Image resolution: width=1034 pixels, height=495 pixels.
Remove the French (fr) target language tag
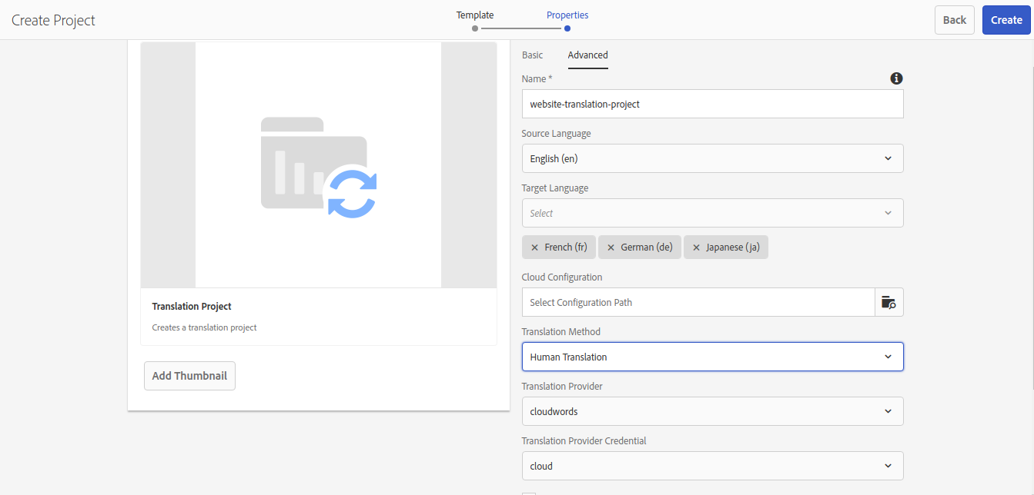(x=534, y=247)
